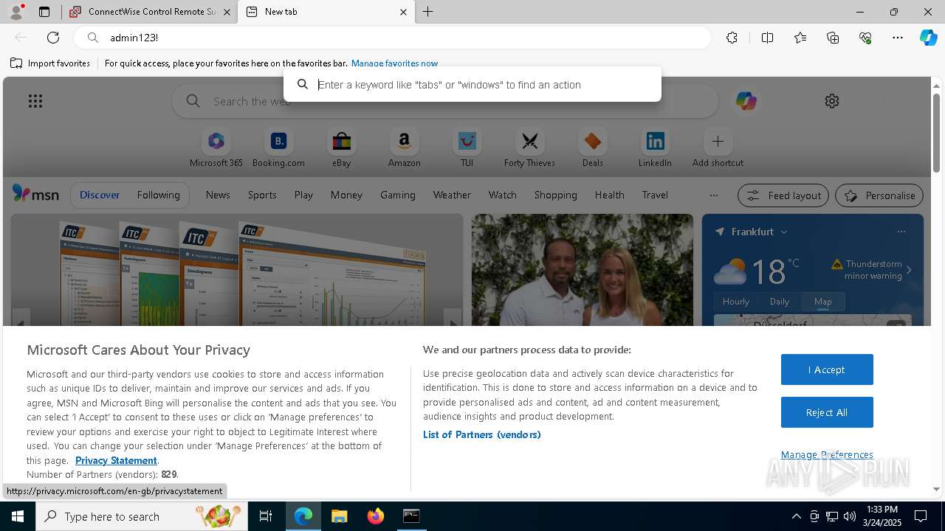Open Settings and more ellipsis menu
Image resolution: width=945 pixels, height=531 pixels.
898,38
